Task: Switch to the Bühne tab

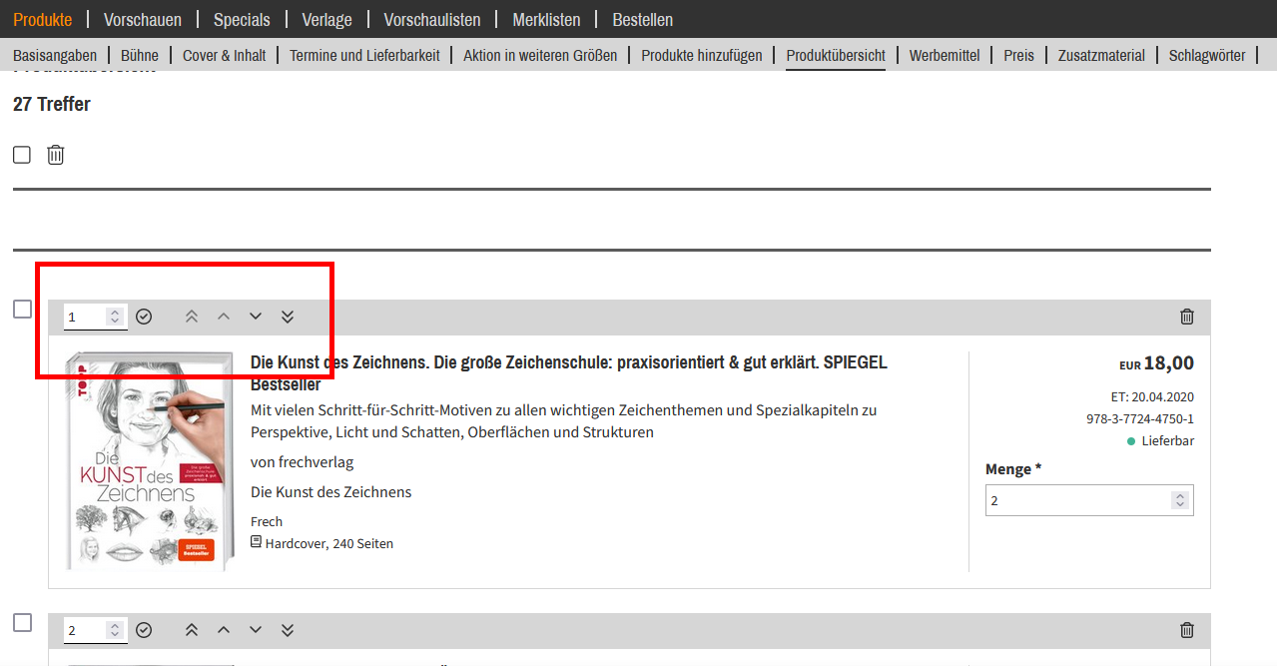Action: click(x=140, y=55)
